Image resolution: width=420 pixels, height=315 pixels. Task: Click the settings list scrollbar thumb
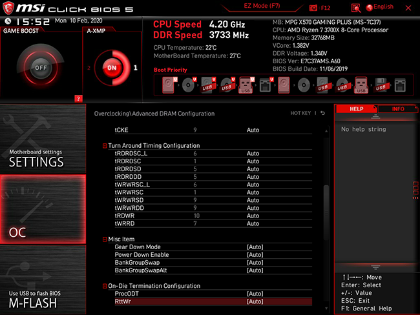(x=326, y=213)
